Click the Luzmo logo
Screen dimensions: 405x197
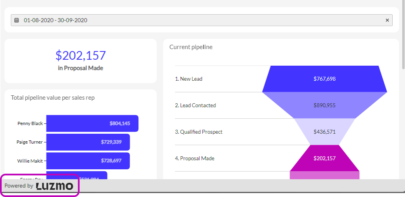pyautogui.click(x=55, y=186)
